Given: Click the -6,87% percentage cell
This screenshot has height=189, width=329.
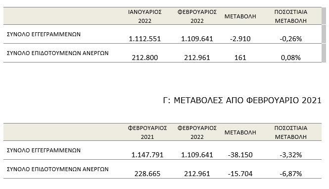Looking at the screenshot, I should point(291,174).
